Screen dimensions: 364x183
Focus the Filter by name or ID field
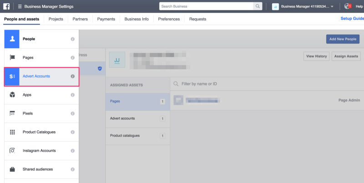coord(267,84)
